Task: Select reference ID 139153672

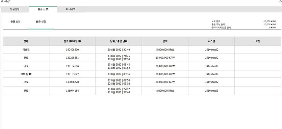Action: click(x=72, y=74)
